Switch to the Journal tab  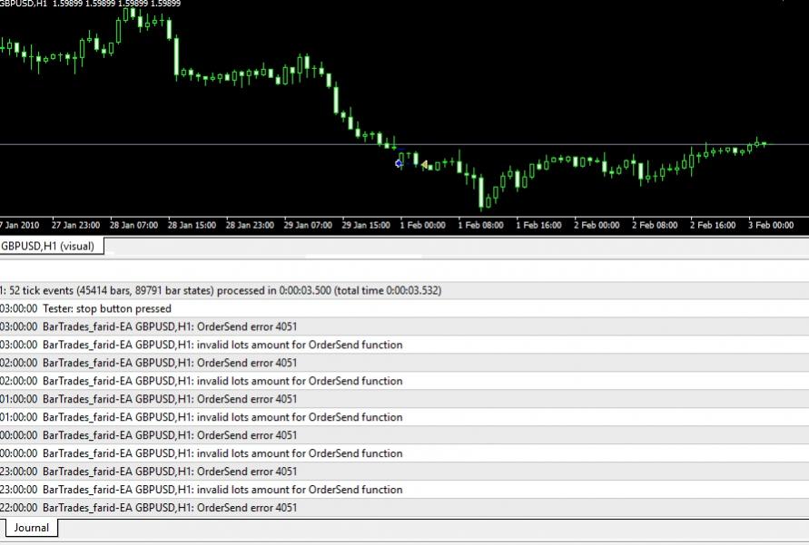(31, 527)
